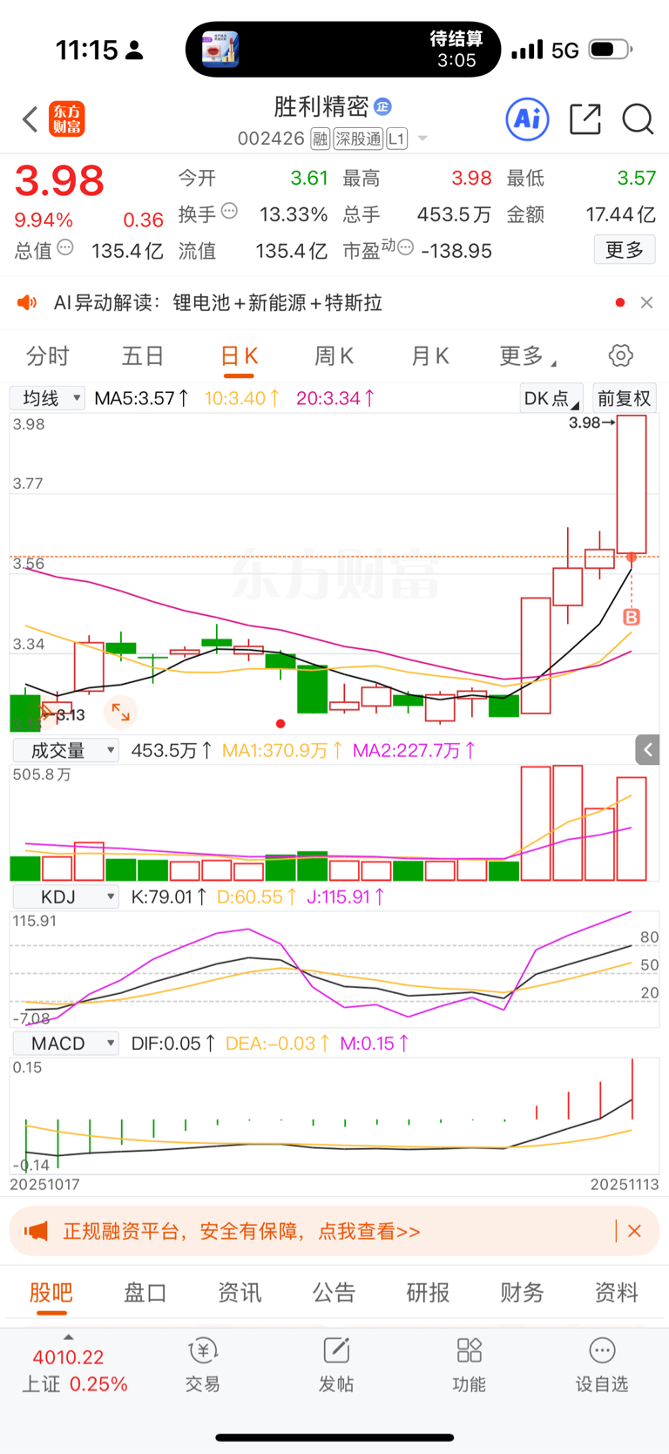Open the search magnifier icon
The height and width of the screenshot is (1454, 669).
(x=638, y=118)
